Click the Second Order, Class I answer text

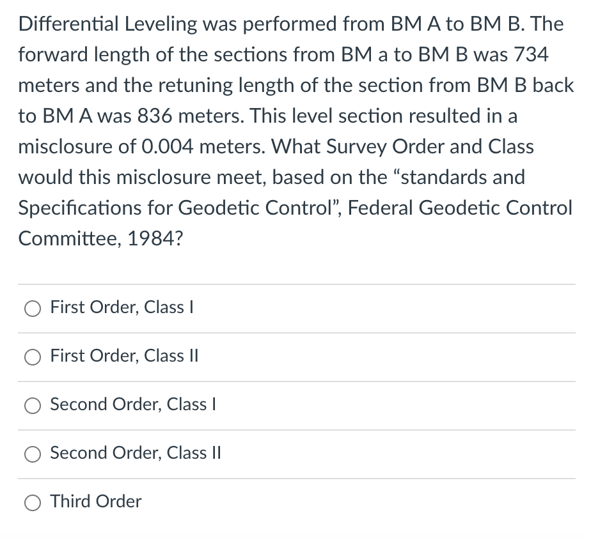coord(132,404)
